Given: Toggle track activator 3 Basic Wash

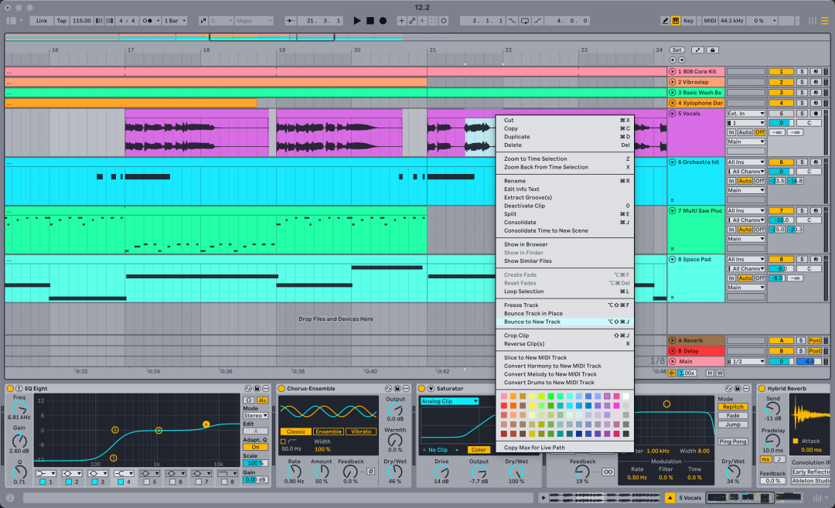Looking at the screenshot, I should tap(781, 93).
